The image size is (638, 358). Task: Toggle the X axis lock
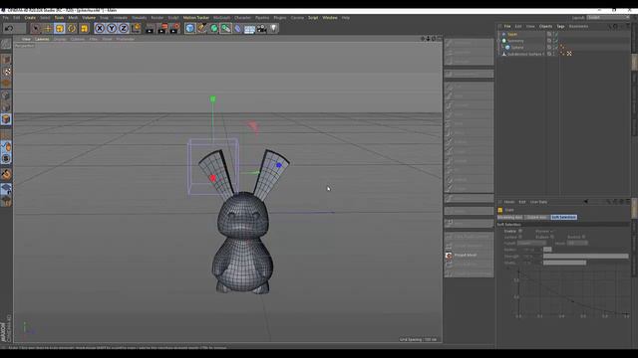click(100, 29)
